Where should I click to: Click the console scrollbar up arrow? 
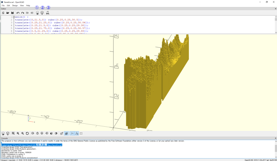[x=276, y=141]
